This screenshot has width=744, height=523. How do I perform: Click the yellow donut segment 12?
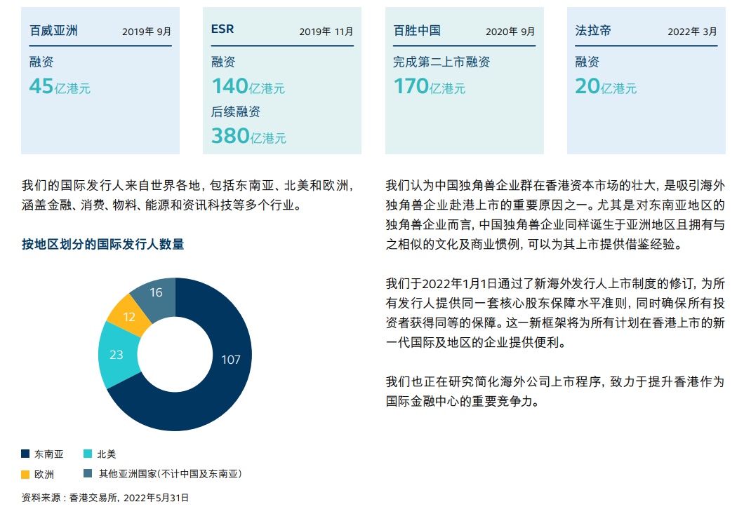pyautogui.click(x=129, y=317)
